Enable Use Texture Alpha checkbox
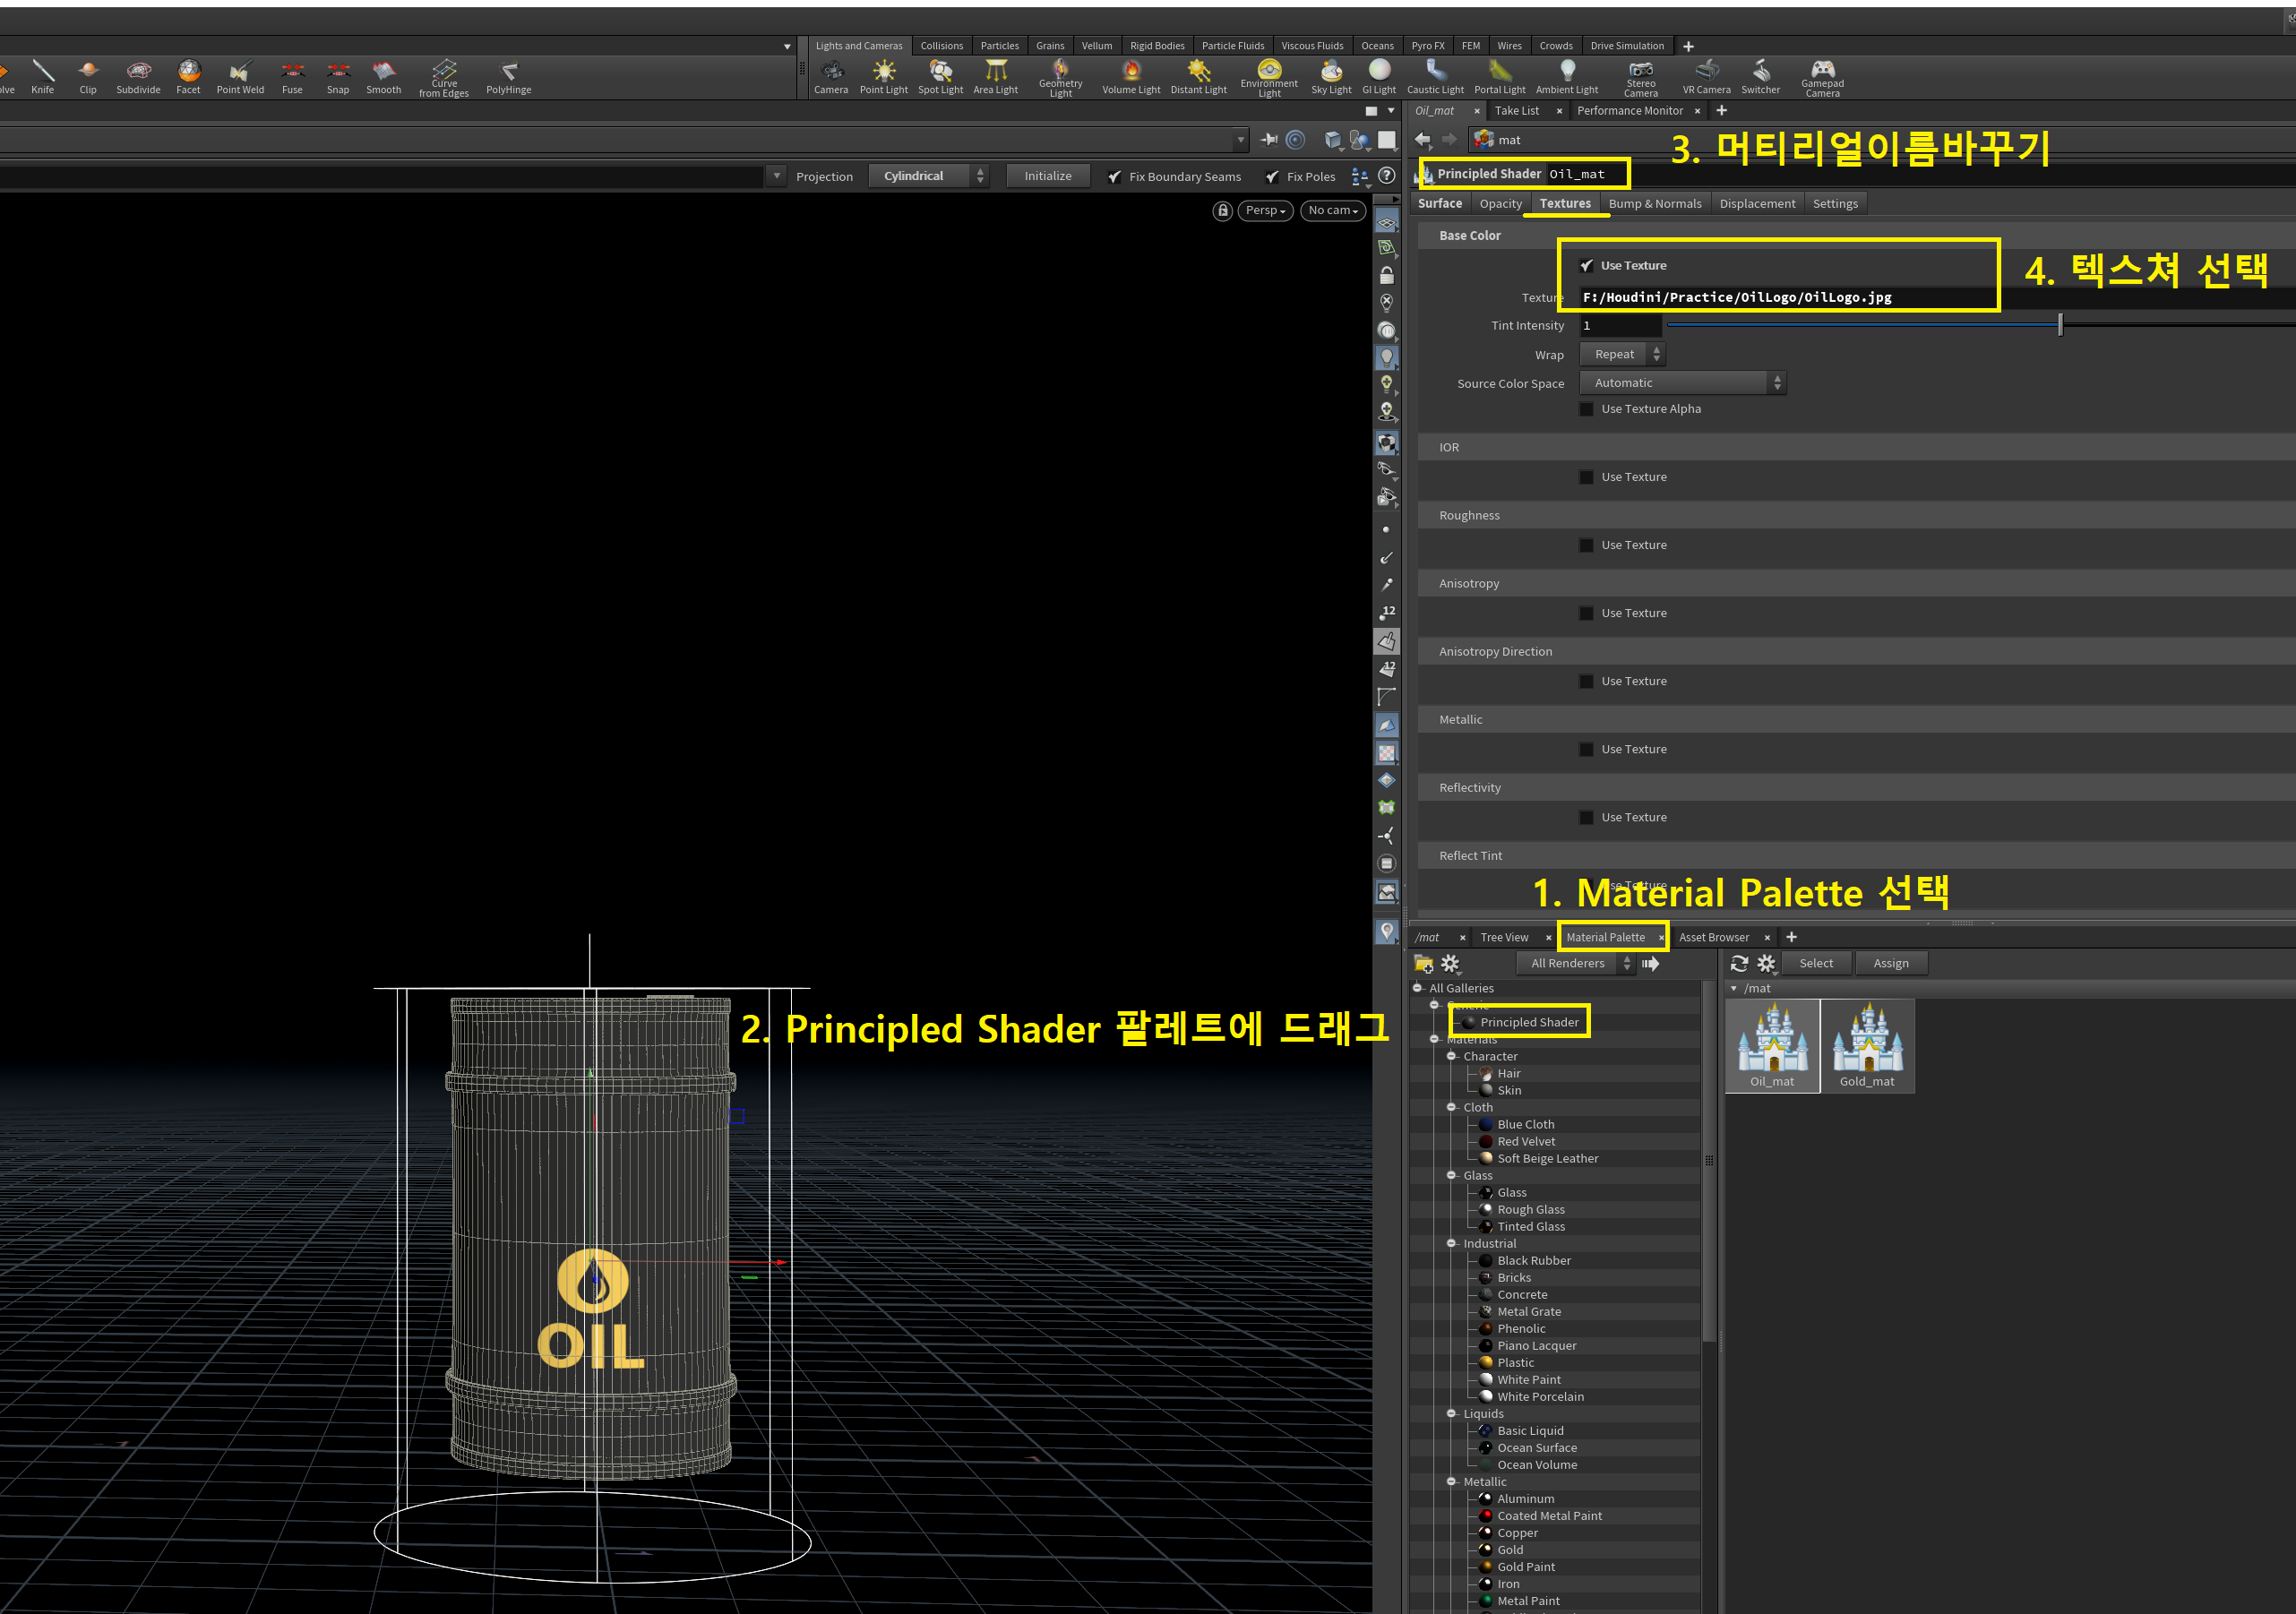 coord(1586,409)
